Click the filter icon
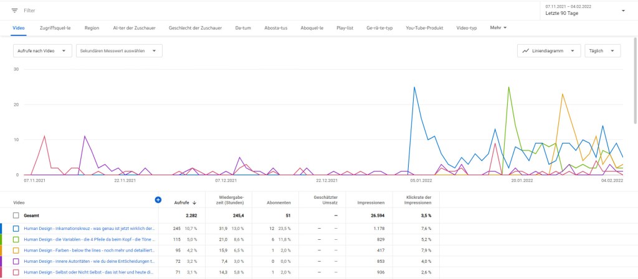The width and height of the screenshot is (638, 279). 15,11
